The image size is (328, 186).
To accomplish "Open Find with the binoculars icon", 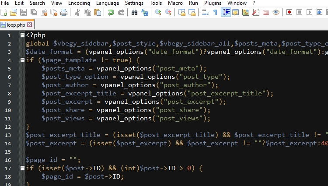I will point(135,12).
